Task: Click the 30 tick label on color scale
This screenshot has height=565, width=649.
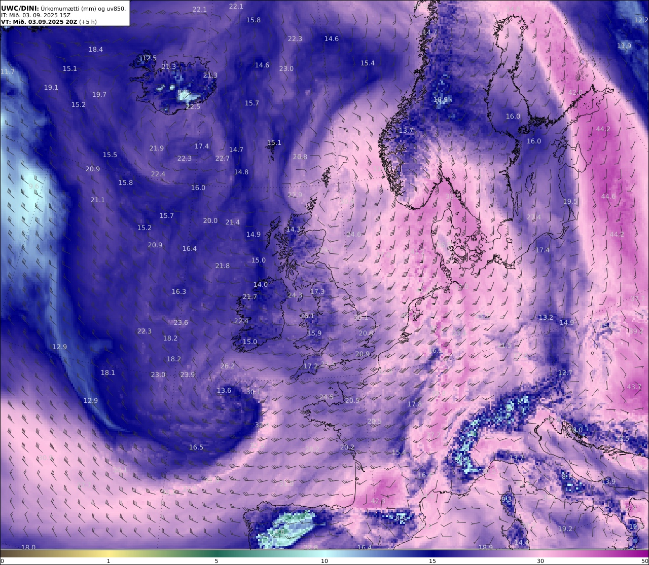Action: [540, 561]
